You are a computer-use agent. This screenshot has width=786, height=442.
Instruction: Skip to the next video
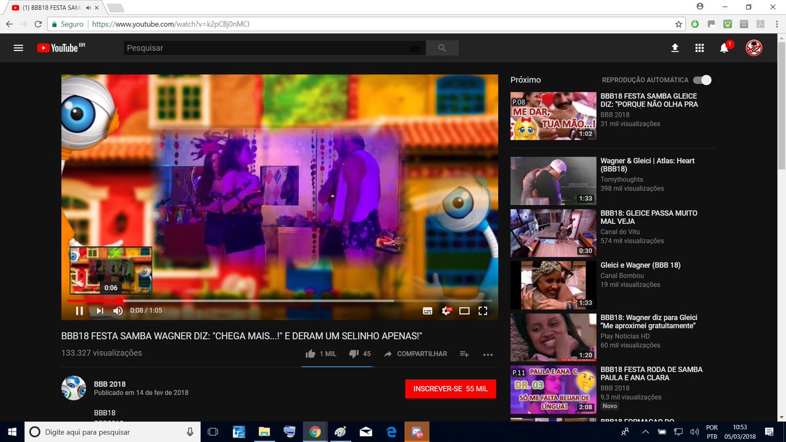(x=100, y=311)
